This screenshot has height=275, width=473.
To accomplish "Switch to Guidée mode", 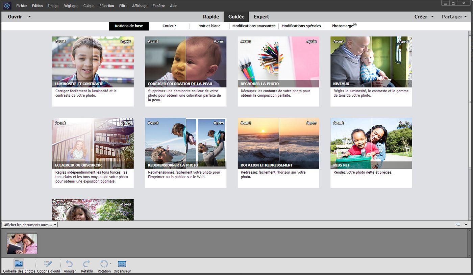I will tap(236, 17).
